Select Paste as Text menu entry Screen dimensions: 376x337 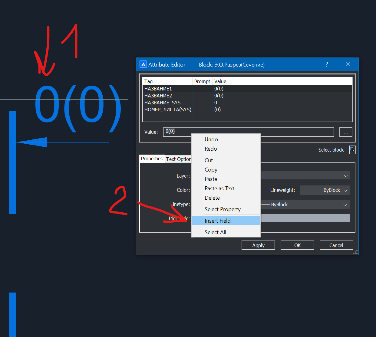tap(219, 188)
